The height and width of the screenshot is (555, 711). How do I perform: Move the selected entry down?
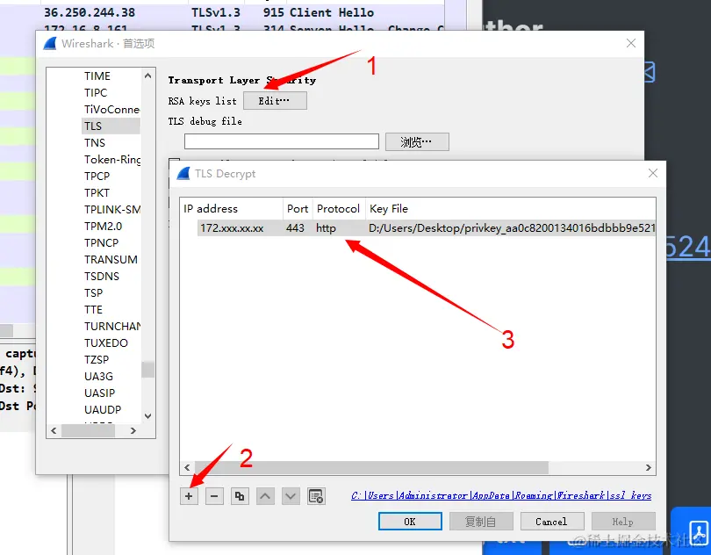[x=291, y=496]
